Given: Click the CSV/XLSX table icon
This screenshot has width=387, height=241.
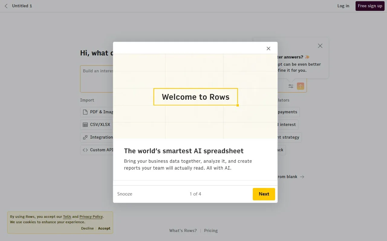Looking at the screenshot, I should (x=85, y=125).
